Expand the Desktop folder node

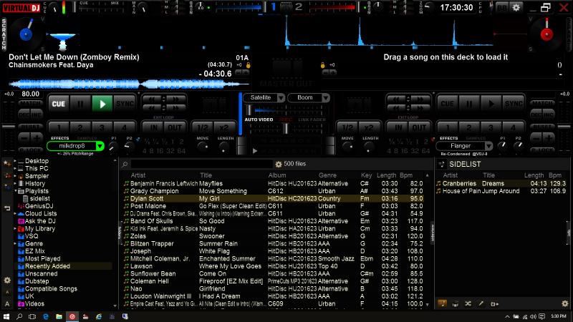click(15, 161)
